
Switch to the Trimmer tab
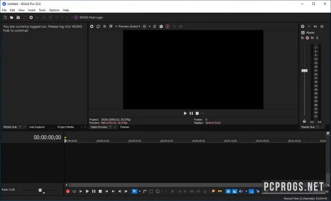tap(125, 127)
